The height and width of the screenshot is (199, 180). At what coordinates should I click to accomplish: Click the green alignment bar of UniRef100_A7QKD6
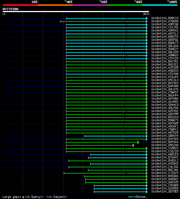[x=103, y=22]
